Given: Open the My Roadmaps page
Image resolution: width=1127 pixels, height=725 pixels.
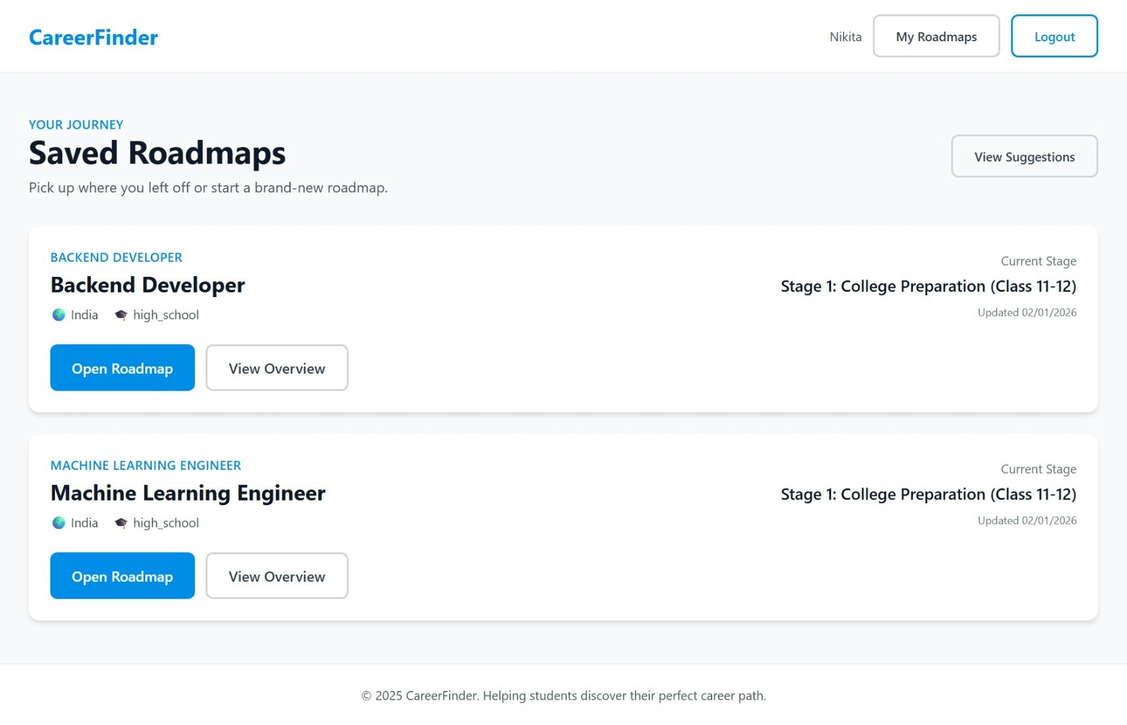Looking at the screenshot, I should click(936, 36).
